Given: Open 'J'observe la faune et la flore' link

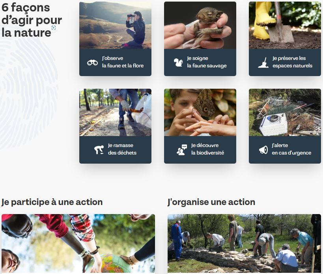Looking at the screenshot, I should [x=123, y=62].
